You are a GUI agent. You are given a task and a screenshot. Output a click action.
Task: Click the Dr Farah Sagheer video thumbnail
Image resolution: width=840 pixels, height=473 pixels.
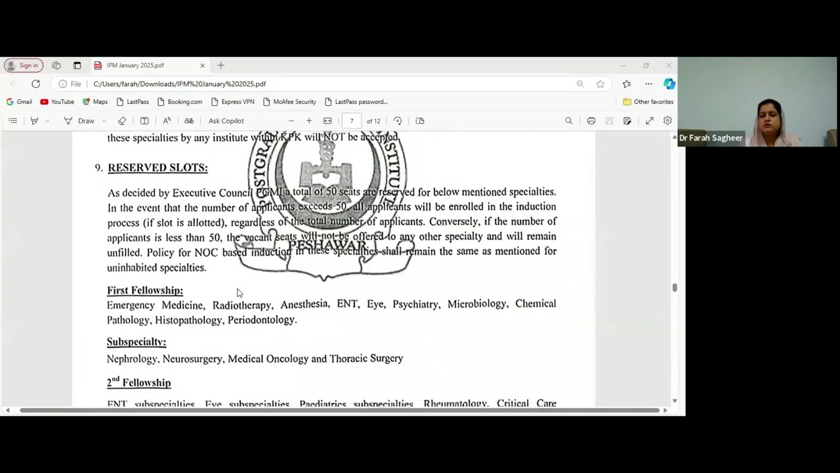[x=759, y=102]
